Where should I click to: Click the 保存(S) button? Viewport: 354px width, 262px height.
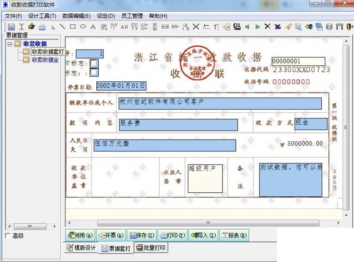pyautogui.click(x=142, y=235)
